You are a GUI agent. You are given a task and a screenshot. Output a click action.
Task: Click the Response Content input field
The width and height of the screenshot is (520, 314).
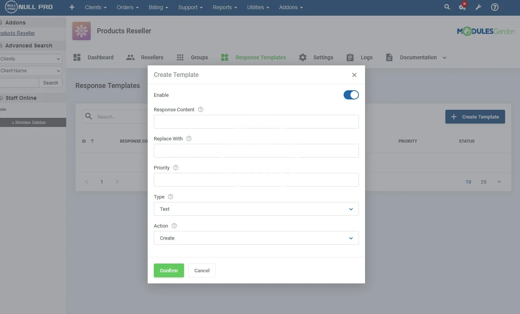tap(256, 122)
